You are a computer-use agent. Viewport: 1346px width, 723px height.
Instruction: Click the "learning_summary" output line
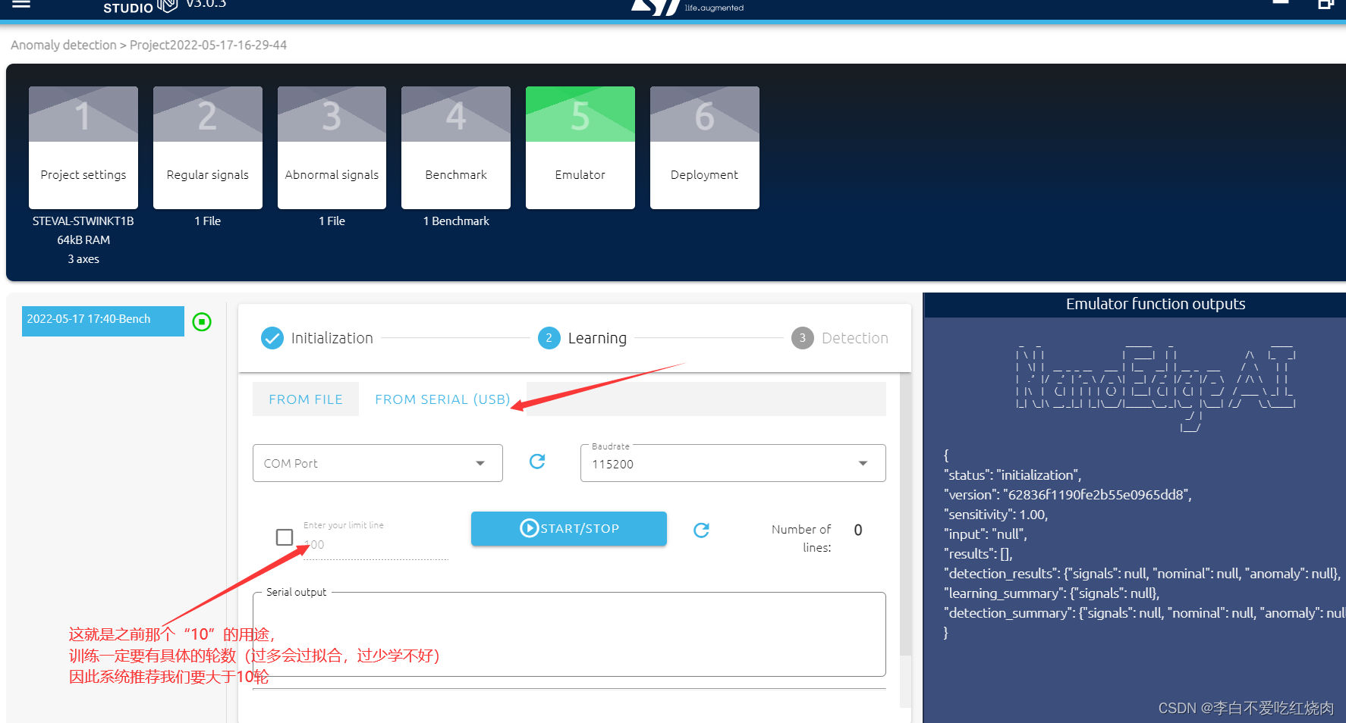click(x=1052, y=593)
